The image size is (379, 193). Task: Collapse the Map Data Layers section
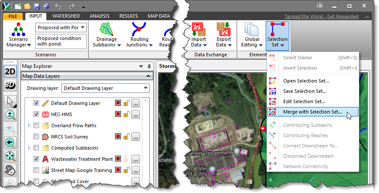[148, 76]
